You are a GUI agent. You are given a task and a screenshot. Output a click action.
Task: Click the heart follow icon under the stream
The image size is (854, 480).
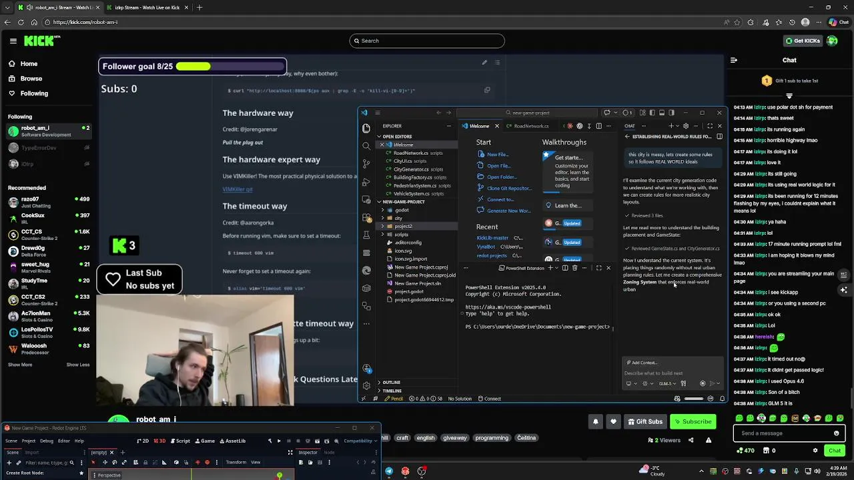tap(613, 421)
